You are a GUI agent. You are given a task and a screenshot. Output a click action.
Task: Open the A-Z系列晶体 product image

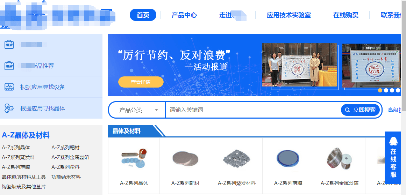[x=134, y=158]
